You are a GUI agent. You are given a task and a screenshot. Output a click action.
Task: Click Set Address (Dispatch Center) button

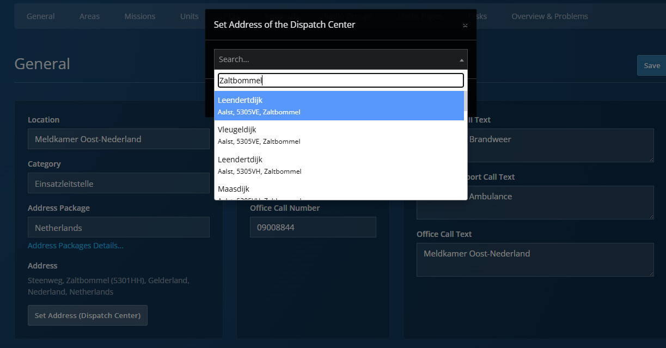tap(88, 315)
